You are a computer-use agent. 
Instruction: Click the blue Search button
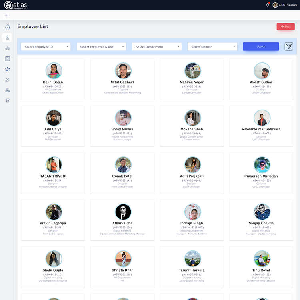[x=261, y=46]
